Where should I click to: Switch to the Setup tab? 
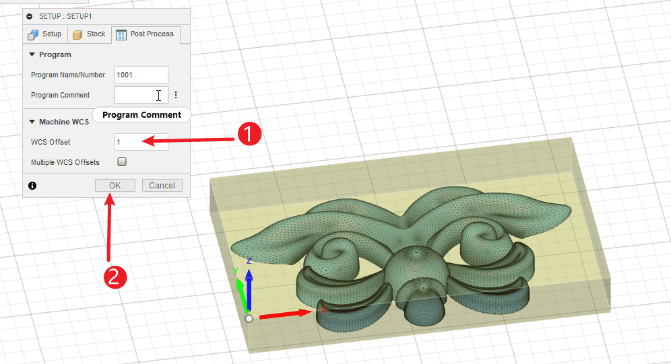pyautogui.click(x=44, y=34)
